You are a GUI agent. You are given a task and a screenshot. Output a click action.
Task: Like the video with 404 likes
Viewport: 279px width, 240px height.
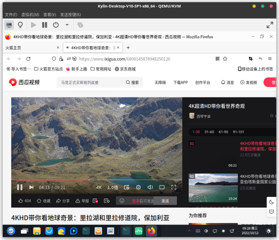(25, 201)
